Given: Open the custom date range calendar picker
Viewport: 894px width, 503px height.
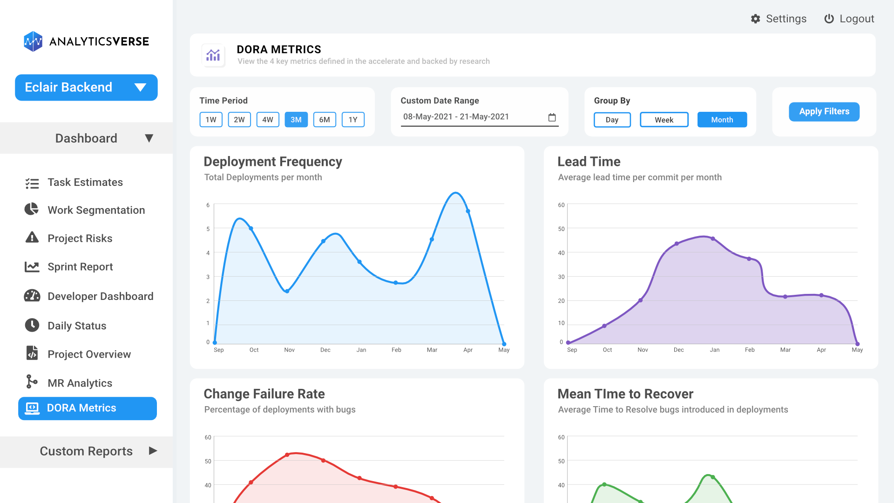Looking at the screenshot, I should click(x=552, y=117).
